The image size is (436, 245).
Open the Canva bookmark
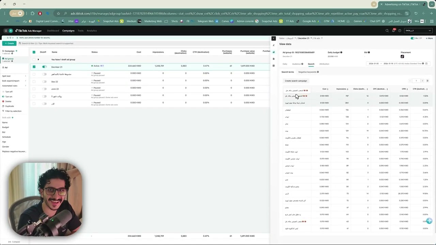coord(228,21)
